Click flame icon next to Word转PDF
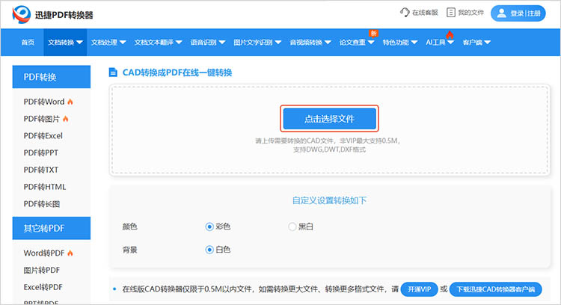Viewport: 561px width, 305px height. coord(70,253)
